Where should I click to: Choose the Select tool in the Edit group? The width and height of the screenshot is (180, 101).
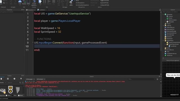(x=28, y=2)
